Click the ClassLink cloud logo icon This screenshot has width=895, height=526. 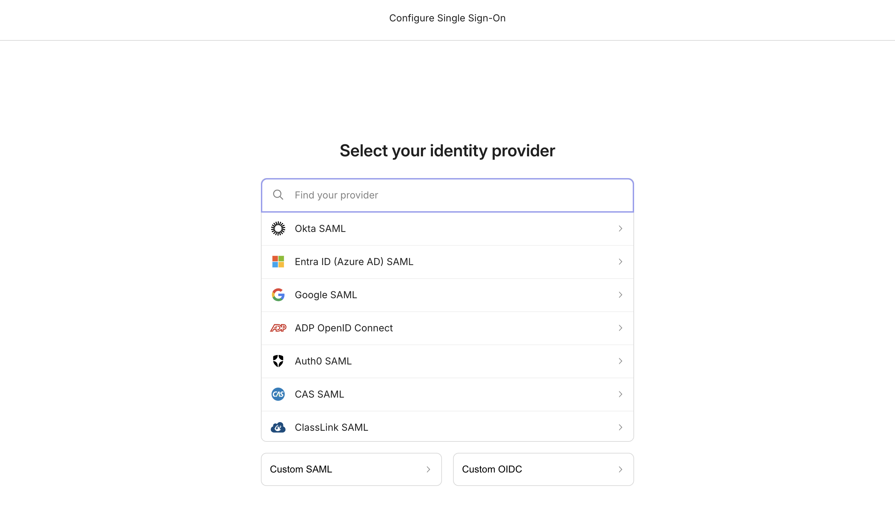click(278, 427)
